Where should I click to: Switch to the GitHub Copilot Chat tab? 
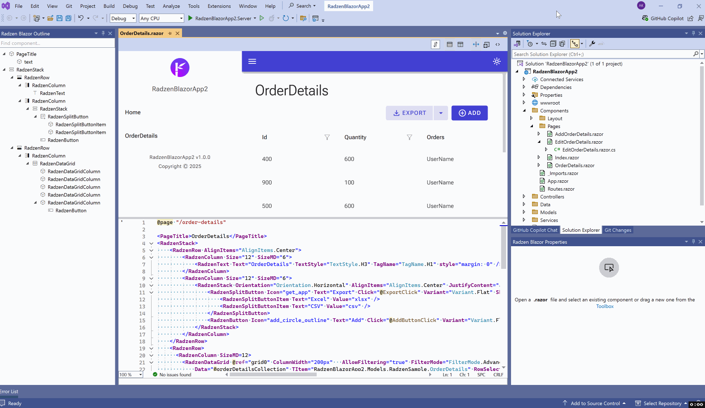535,230
